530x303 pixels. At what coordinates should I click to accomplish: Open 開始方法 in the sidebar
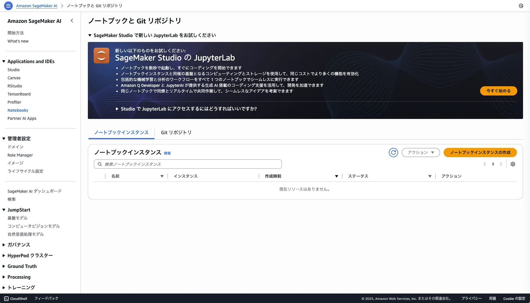(16, 33)
